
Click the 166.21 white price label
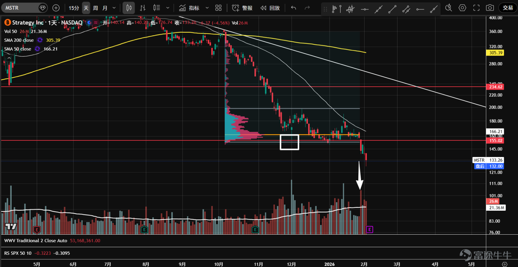pos(496,131)
